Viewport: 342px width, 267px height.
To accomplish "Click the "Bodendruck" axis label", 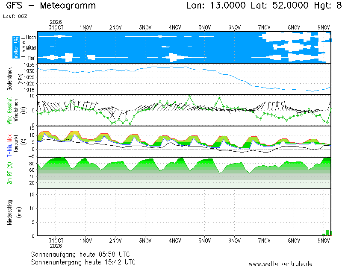I will pos(9,79).
